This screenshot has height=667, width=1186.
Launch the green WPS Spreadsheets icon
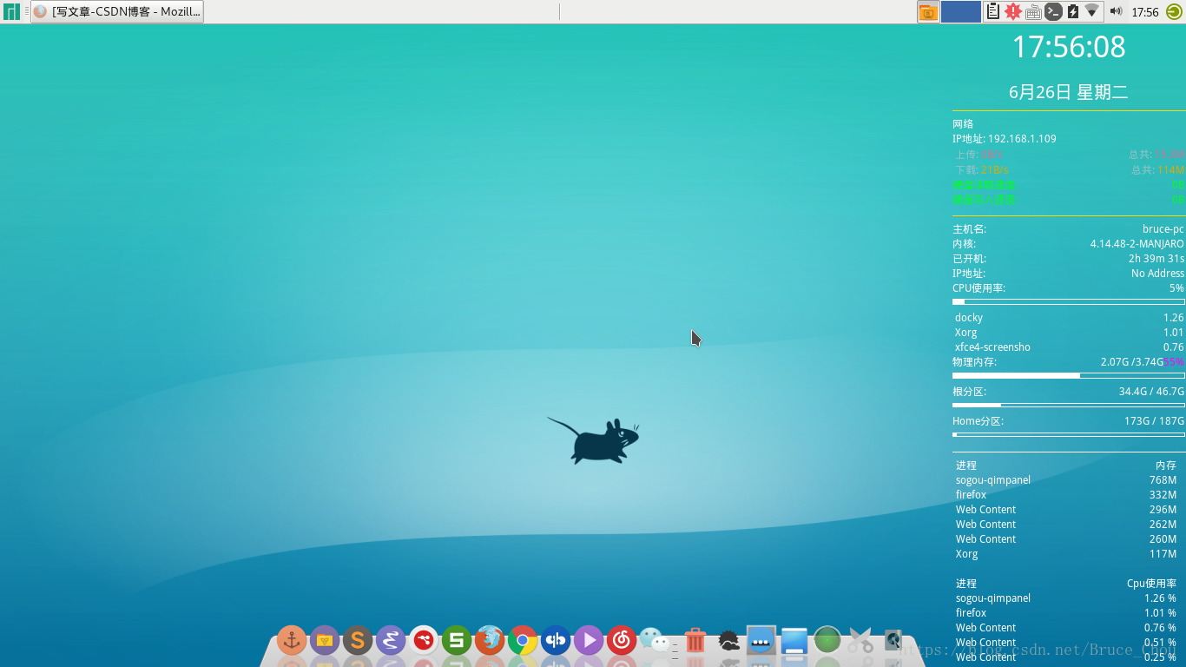457,641
